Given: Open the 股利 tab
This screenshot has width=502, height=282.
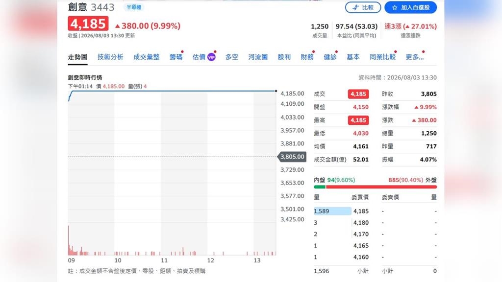Looking at the screenshot, I should [x=284, y=57].
